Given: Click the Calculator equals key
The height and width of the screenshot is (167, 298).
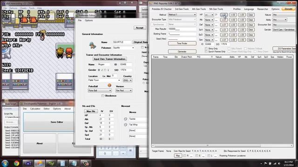Looking at the screenshot, I should click(x=130, y=150).
